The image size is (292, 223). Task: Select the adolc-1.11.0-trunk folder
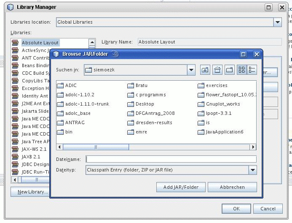click(x=83, y=104)
